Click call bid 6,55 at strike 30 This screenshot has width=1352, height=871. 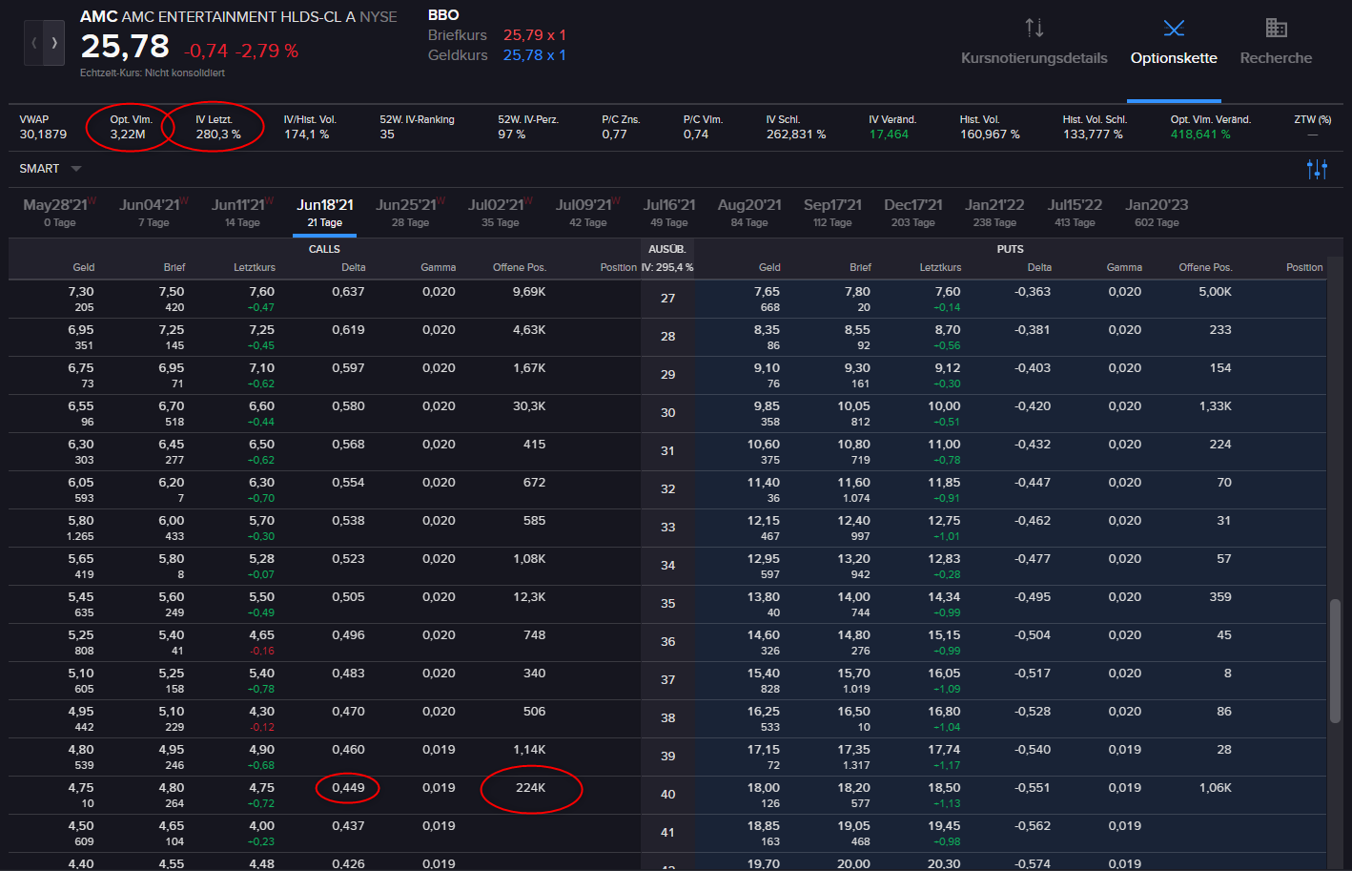click(81, 406)
